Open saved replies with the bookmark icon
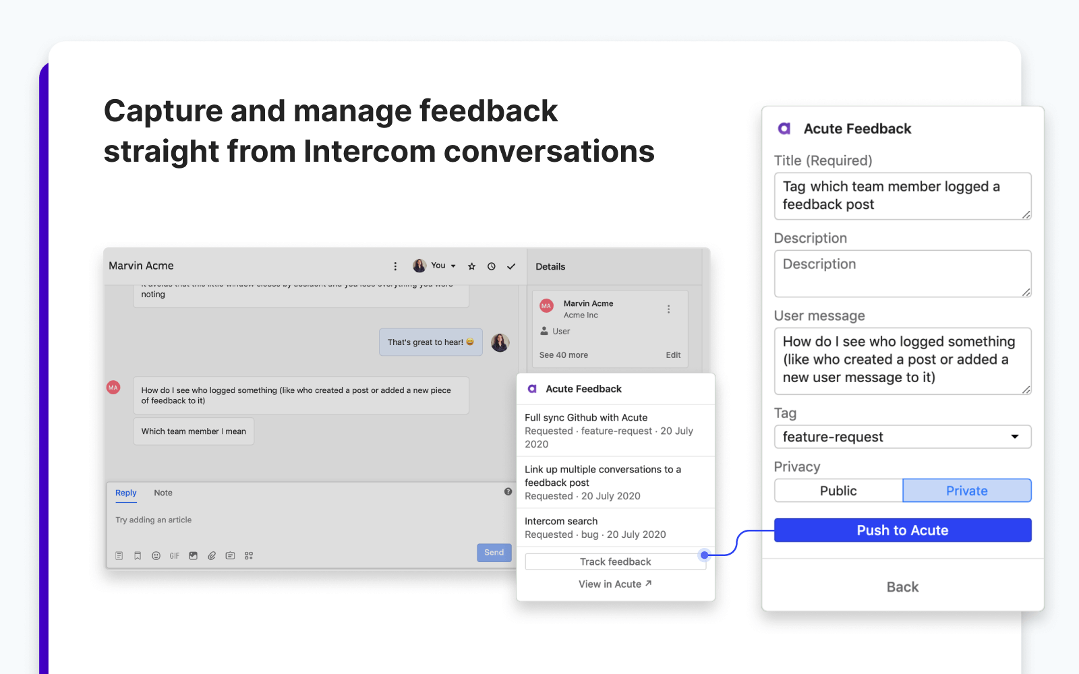 coord(138,556)
